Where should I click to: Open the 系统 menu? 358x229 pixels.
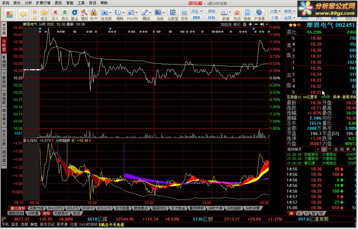6,3
